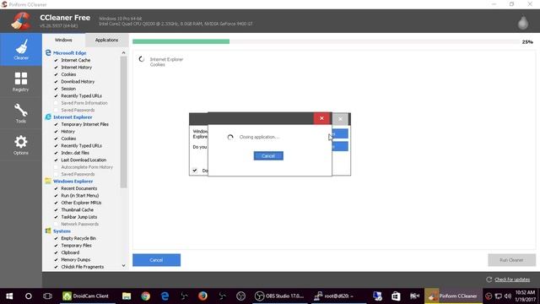Screen dimensions: 540x304
Task: Select the Windows Explorer folder icon
Action: point(48,181)
